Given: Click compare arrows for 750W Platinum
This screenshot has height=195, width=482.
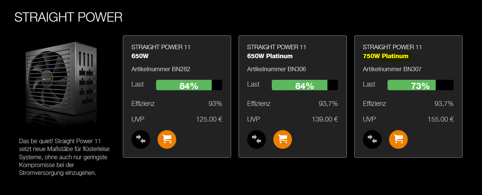Looking at the screenshot, I should [x=372, y=139].
